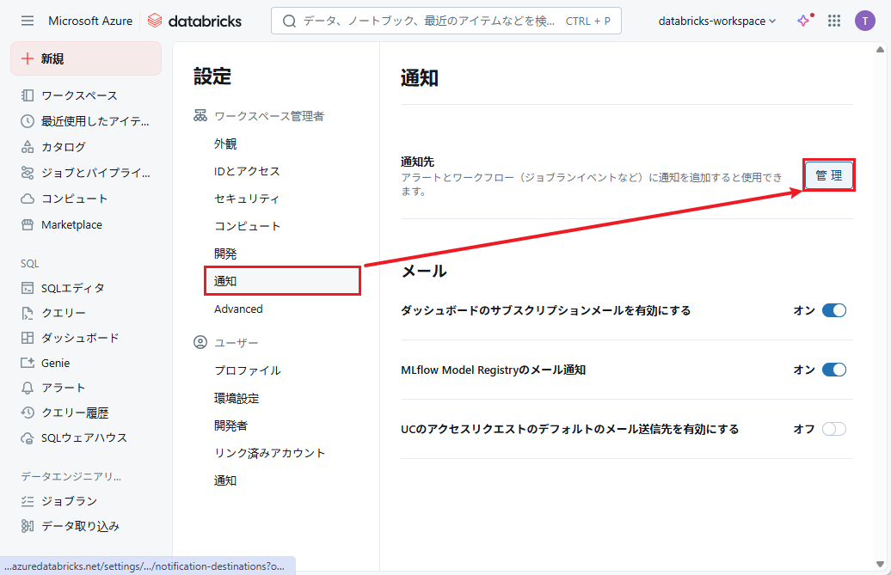Image resolution: width=891 pixels, height=575 pixels.
Task: Click the 新規 button
Action: (x=86, y=58)
